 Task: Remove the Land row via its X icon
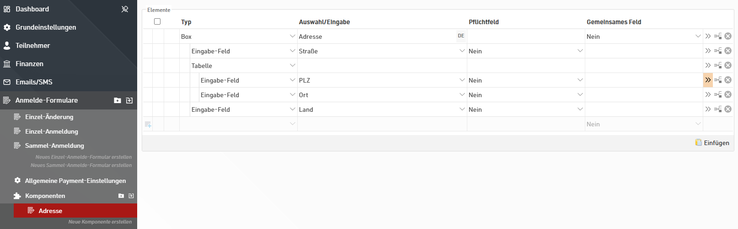pos(728,109)
